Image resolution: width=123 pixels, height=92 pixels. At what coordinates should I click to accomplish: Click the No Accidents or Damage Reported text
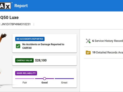[x=43, y=46]
